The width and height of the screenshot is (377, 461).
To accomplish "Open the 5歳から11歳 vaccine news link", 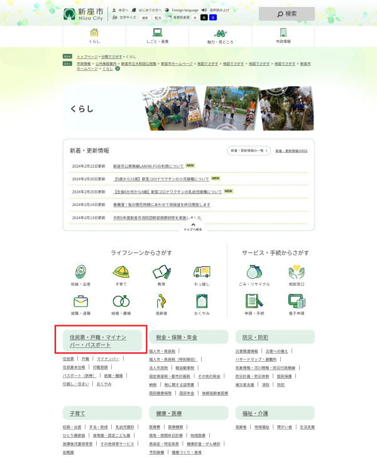I will (161, 179).
